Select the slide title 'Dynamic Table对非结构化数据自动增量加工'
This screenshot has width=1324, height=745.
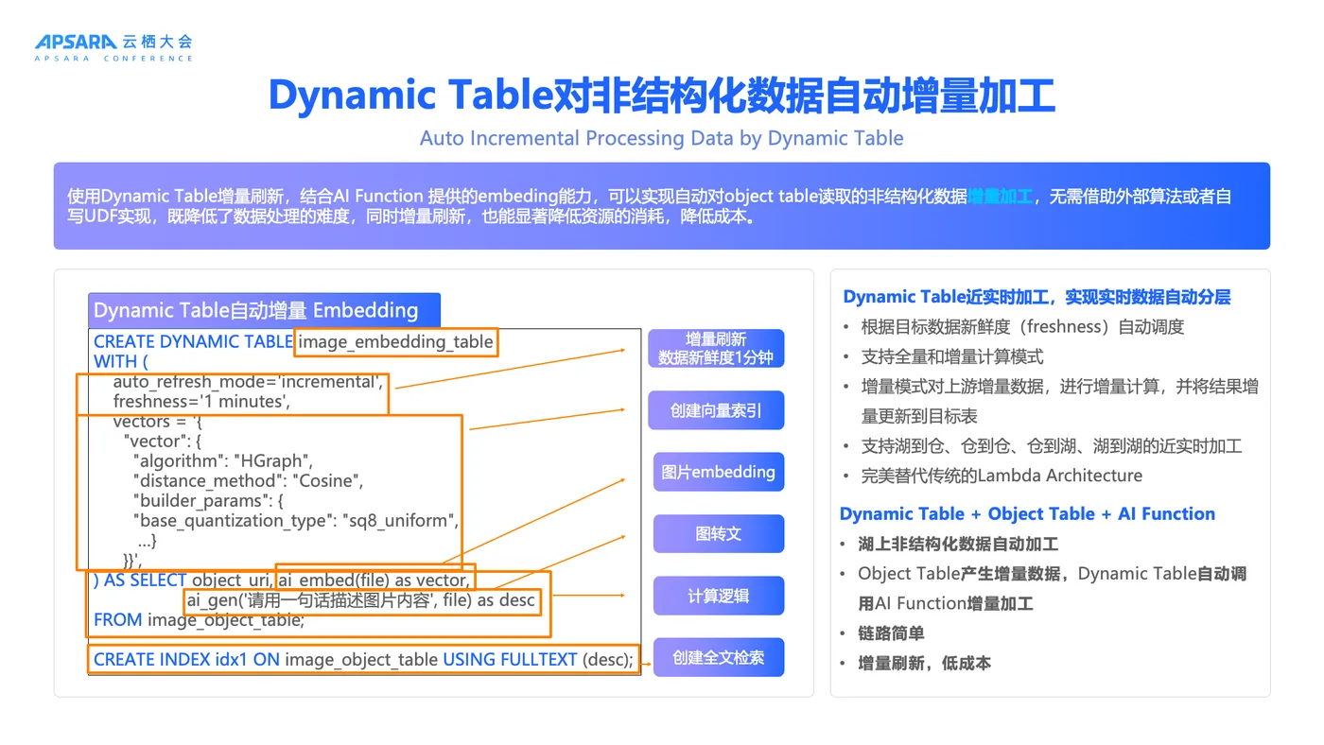point(662,95)
